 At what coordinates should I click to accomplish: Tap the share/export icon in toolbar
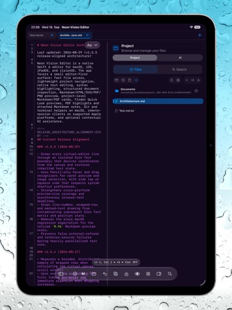click(126, 274)
